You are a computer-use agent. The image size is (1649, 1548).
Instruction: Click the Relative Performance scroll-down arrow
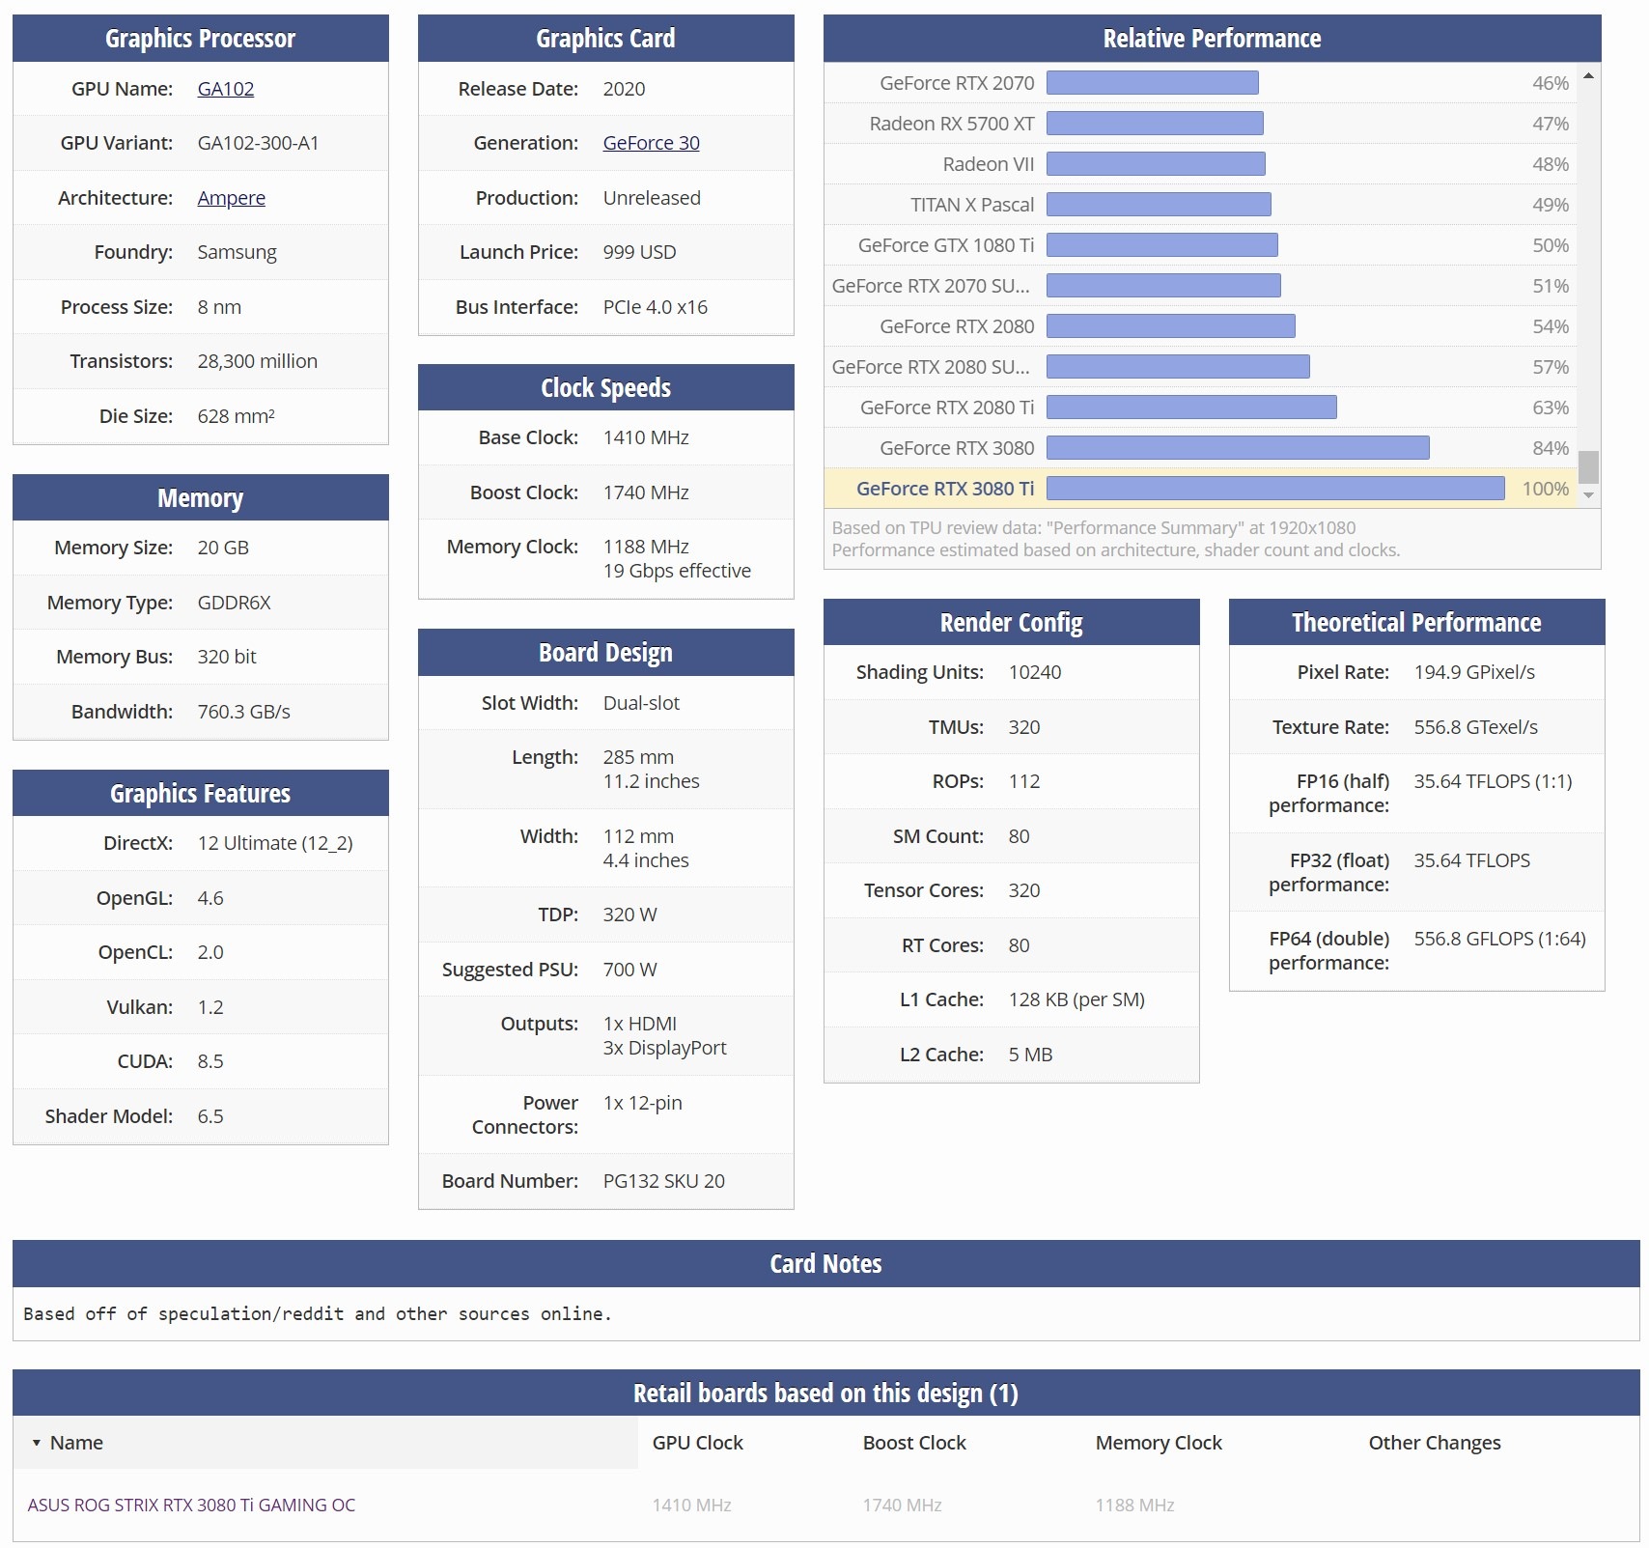point(1588,495)
